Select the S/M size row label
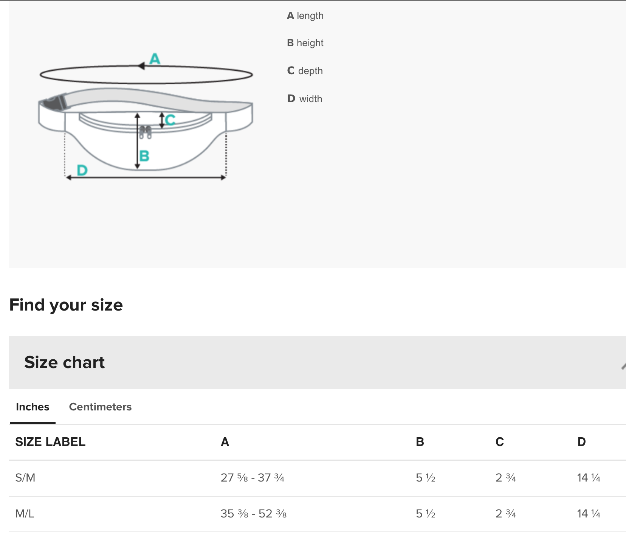This screenshot has width=626, height=550. pyautogui.click(x=25, y=478)
